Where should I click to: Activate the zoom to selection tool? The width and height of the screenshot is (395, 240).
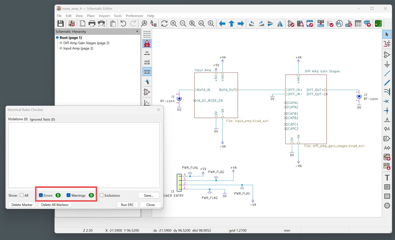[211, 23]
